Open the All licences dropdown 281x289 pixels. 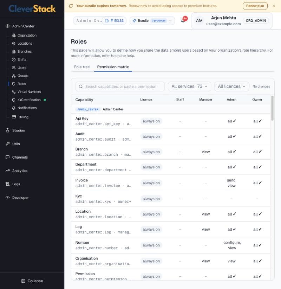[232, 86]
